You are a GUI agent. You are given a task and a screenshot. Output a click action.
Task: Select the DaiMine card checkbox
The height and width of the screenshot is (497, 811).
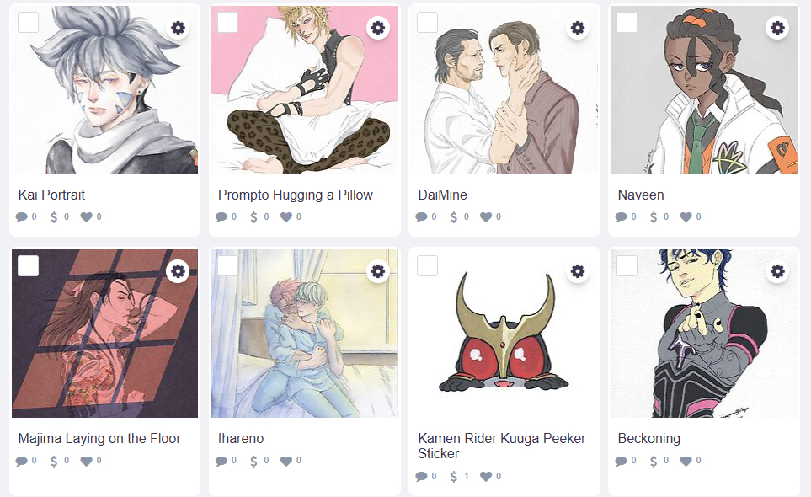pos(428,23)
